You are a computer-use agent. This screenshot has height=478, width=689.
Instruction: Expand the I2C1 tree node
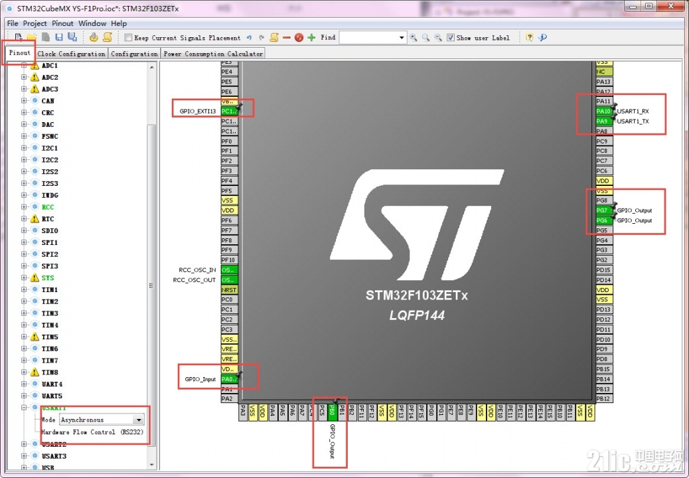point(24,148)
